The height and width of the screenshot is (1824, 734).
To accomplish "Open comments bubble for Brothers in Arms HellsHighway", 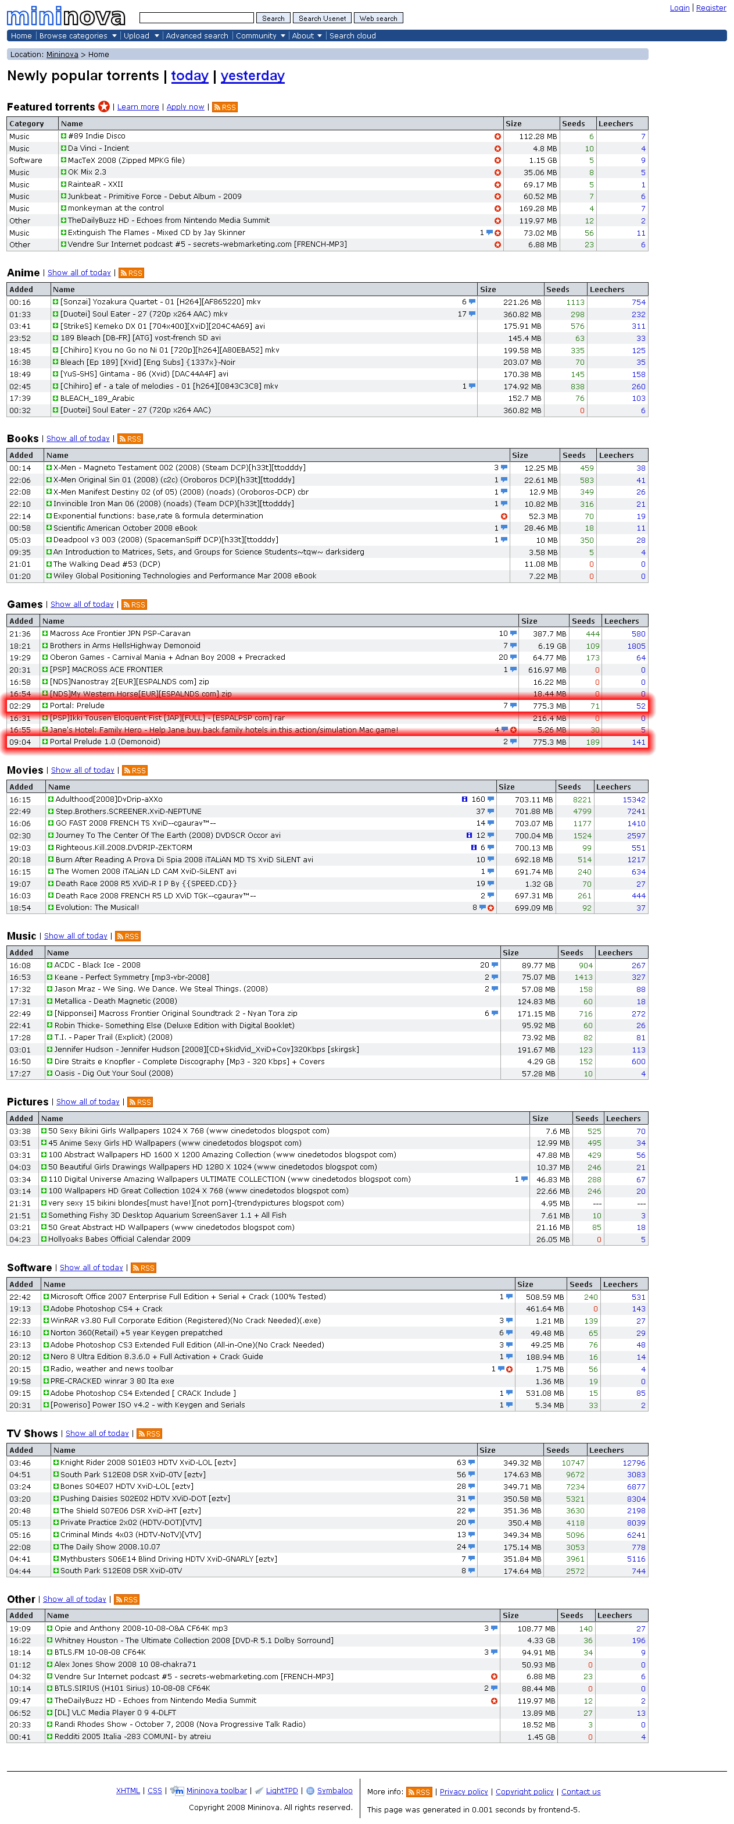I will tap(513, 646).
